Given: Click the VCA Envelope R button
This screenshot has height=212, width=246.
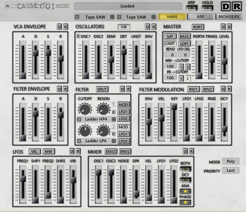Looking at the screenshot, I should (65, 27).
